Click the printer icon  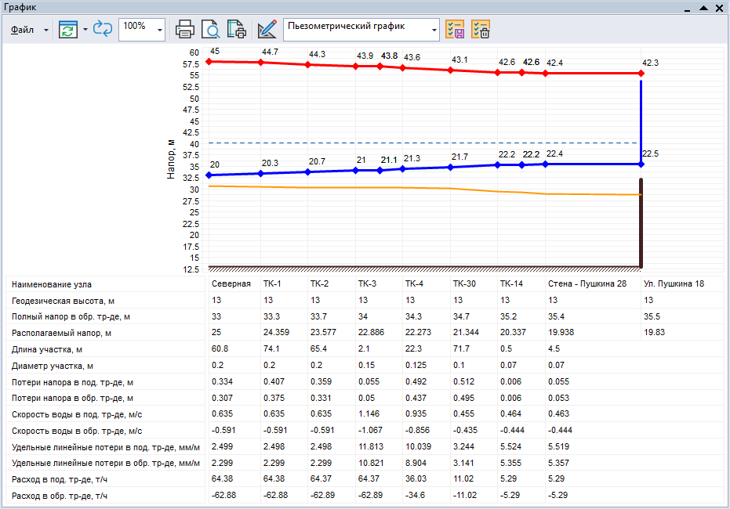[185, 31]
